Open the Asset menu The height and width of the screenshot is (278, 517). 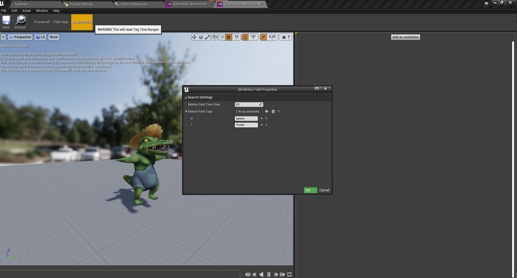(26, 11)
